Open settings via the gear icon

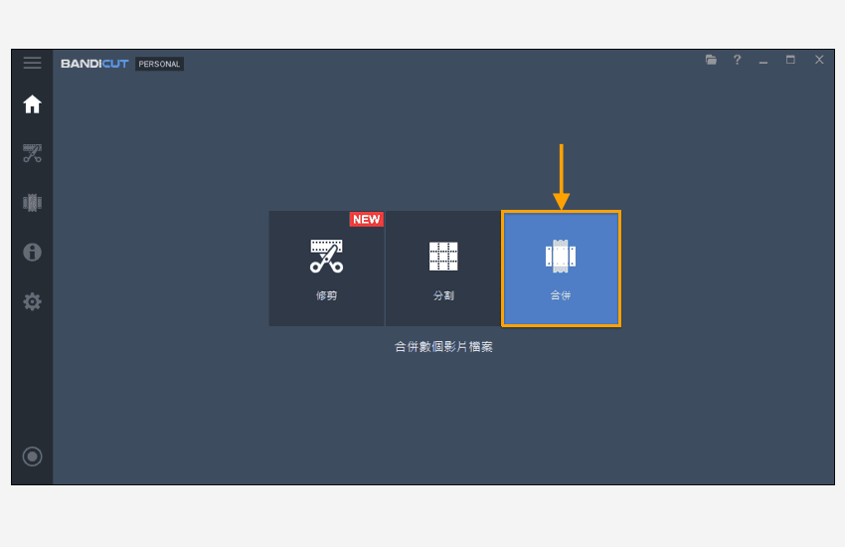coord(33,301)
